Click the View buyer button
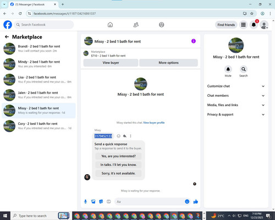275x220 pixels. coord(111,63)
